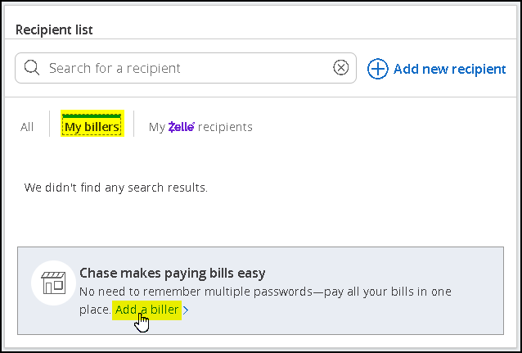Click the chevron after Add a biller
The image size is (522, 353).
(186, 310)
